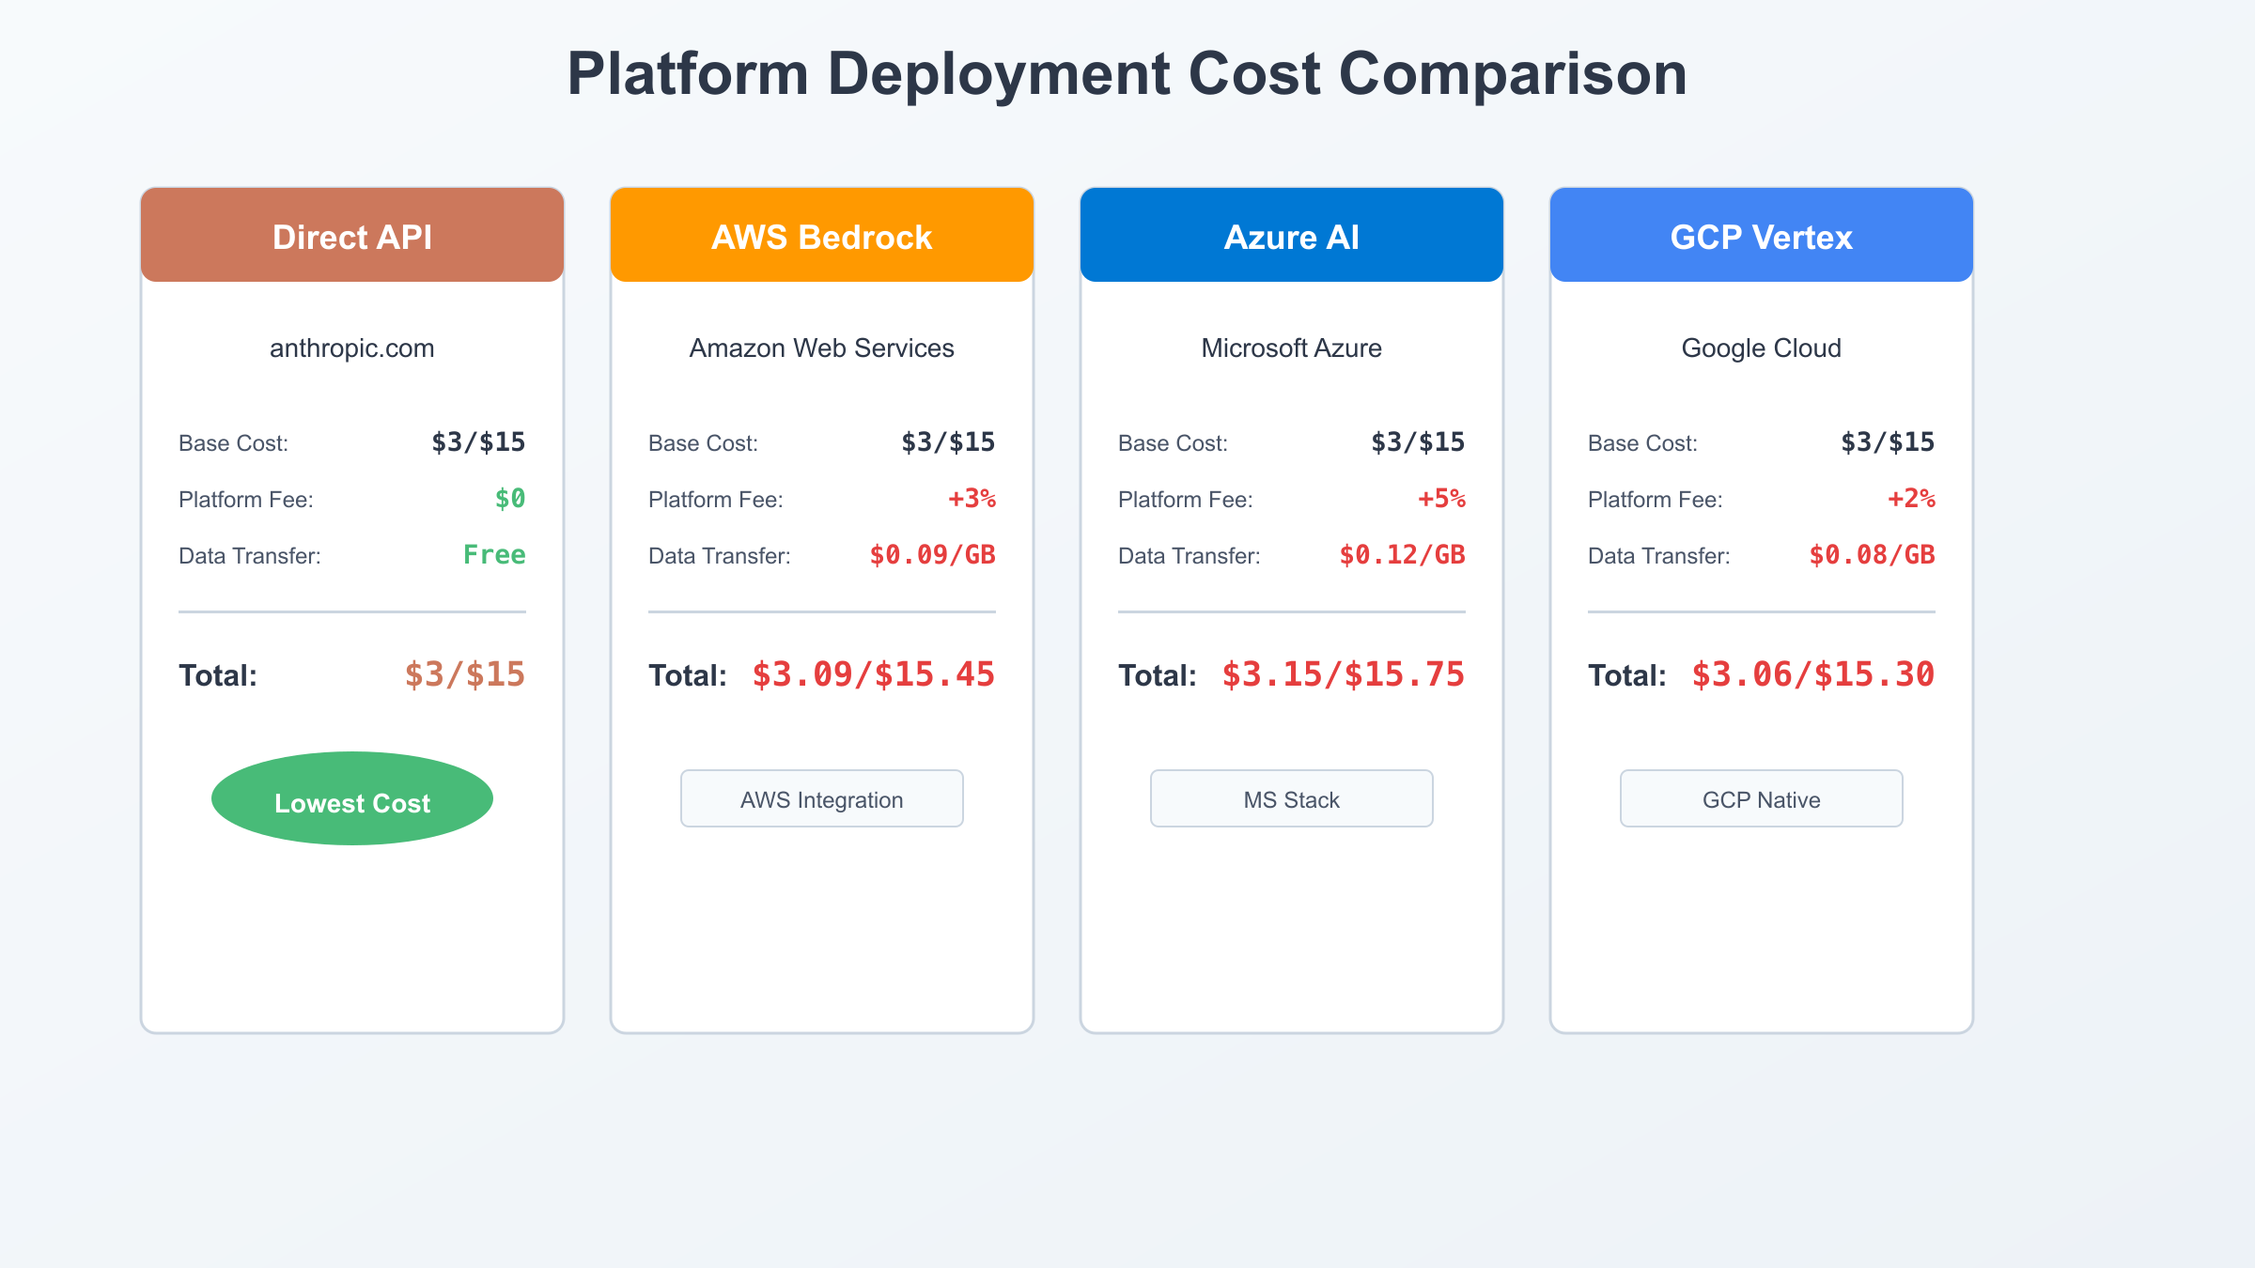Open the Direct API card header
The image size is (2255, 1268).
(x=352, y=236)
